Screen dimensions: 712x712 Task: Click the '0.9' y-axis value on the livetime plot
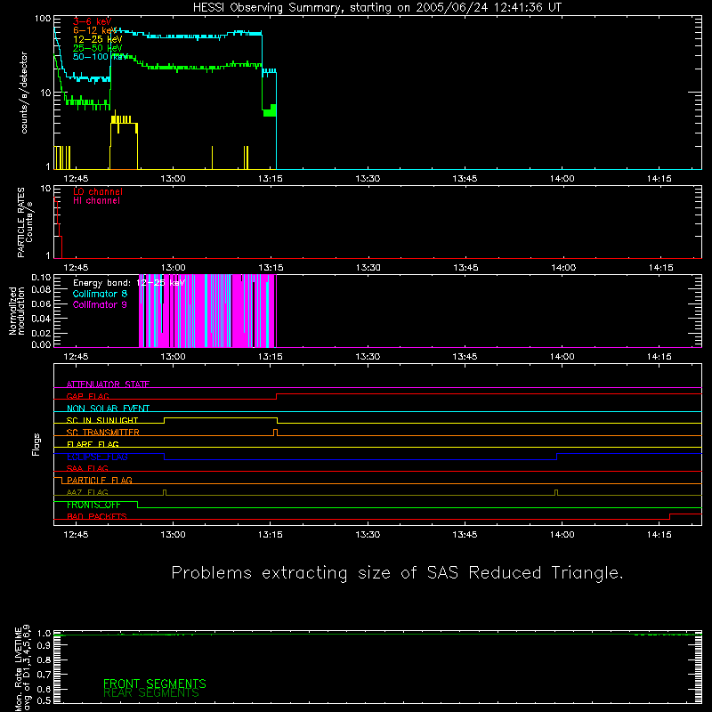pyautogui.click(x=44, y=646)
